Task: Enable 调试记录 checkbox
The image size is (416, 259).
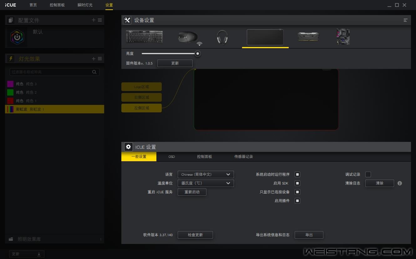Action: pyautogui.click(x=368, y=174)
